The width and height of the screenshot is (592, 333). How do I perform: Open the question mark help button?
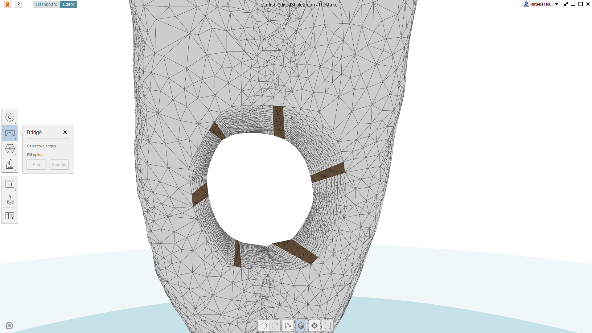click(18, 4)
